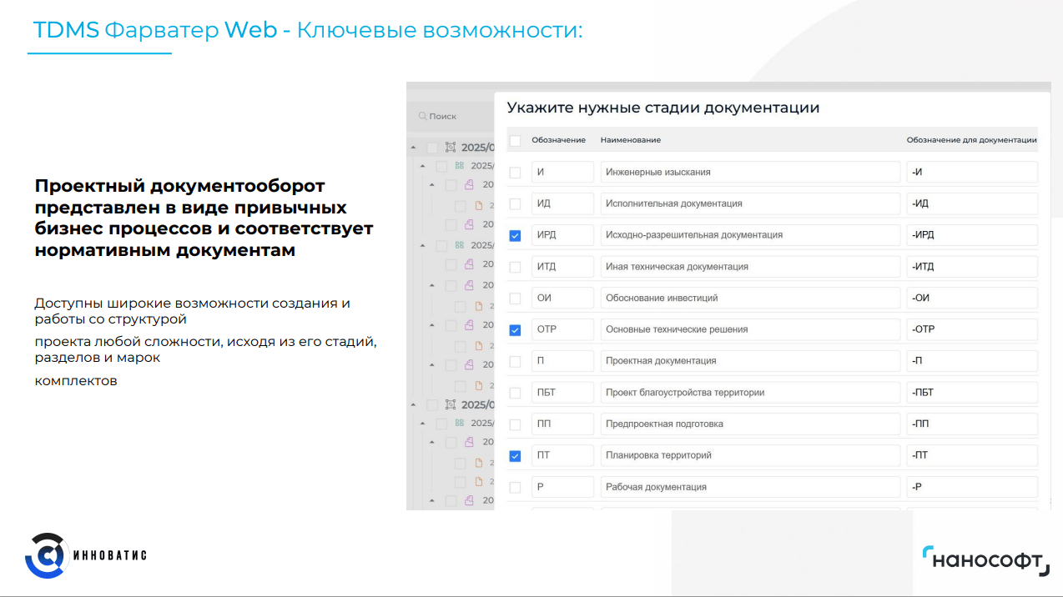
Task: Uncheck the Планировка территорий row checkbox
Action: point(515,456)
